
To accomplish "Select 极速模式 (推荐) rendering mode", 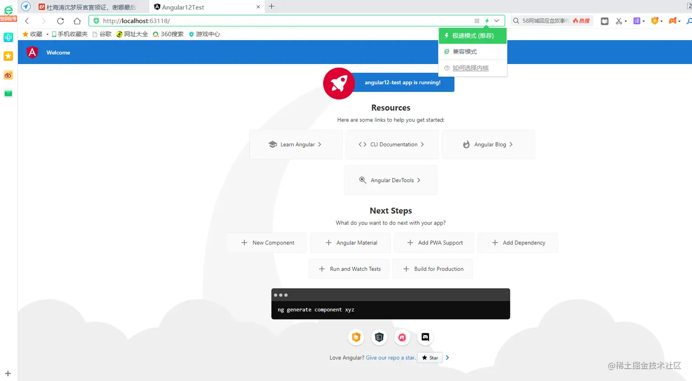I will (473, 36).
